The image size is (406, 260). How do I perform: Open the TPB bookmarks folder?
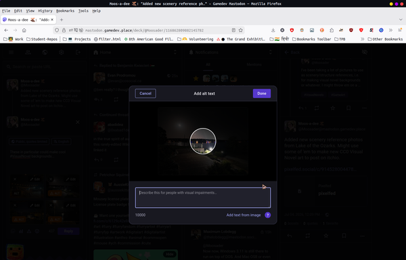point(340,39)
